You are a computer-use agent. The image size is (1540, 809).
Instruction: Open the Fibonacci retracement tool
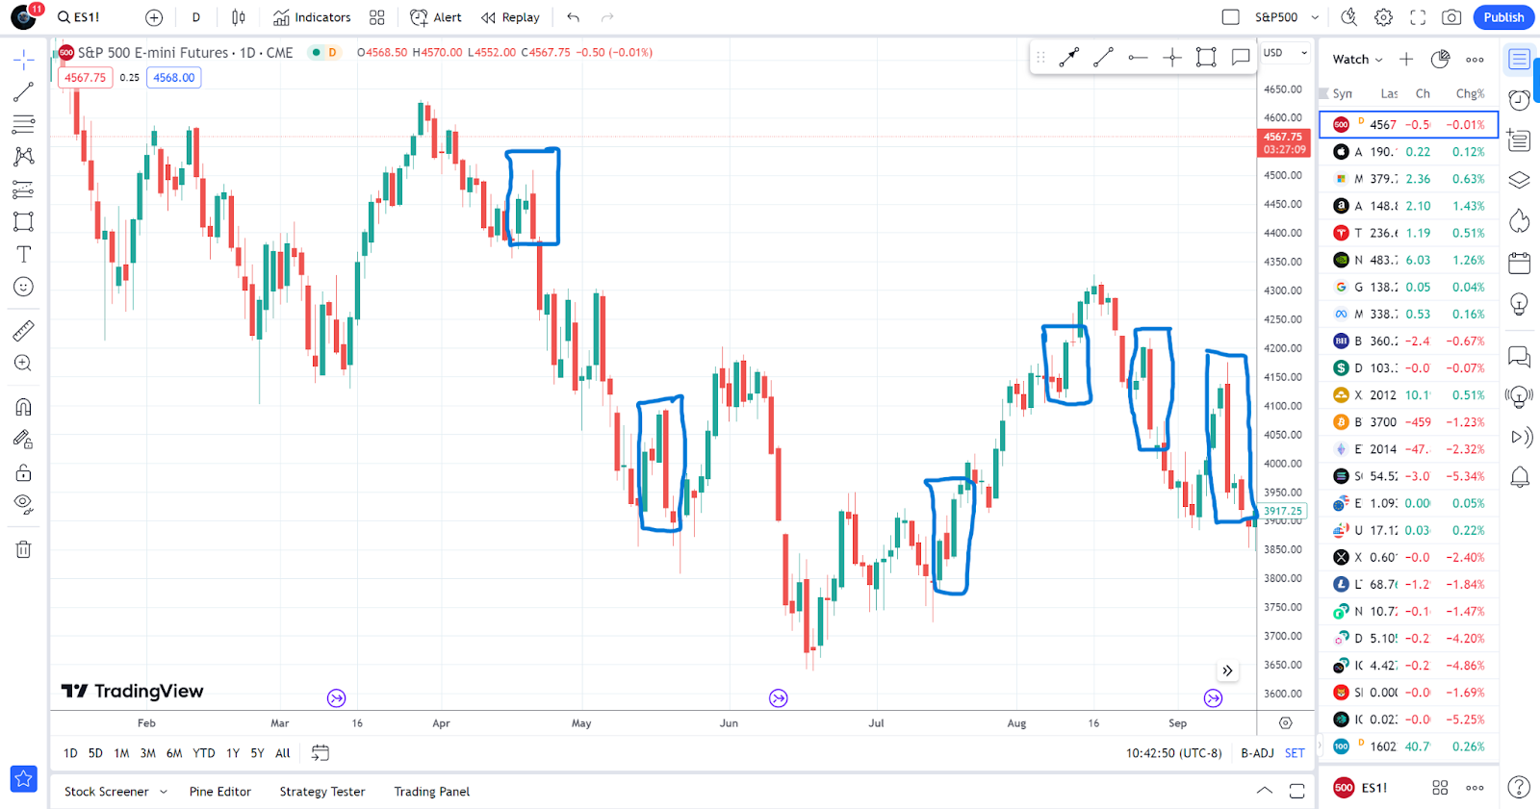(23, 124)
